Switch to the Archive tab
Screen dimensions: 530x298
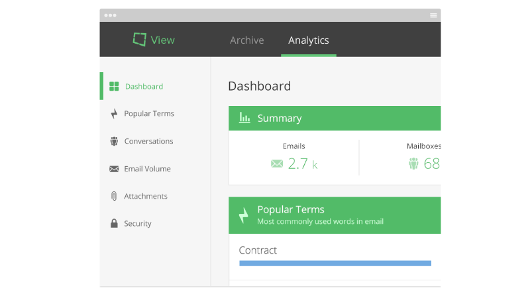[x=246, y=40]
